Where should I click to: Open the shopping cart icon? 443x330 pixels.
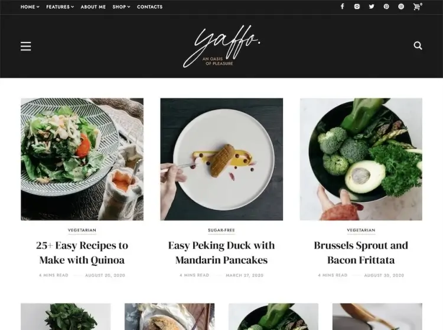[417, 6]
